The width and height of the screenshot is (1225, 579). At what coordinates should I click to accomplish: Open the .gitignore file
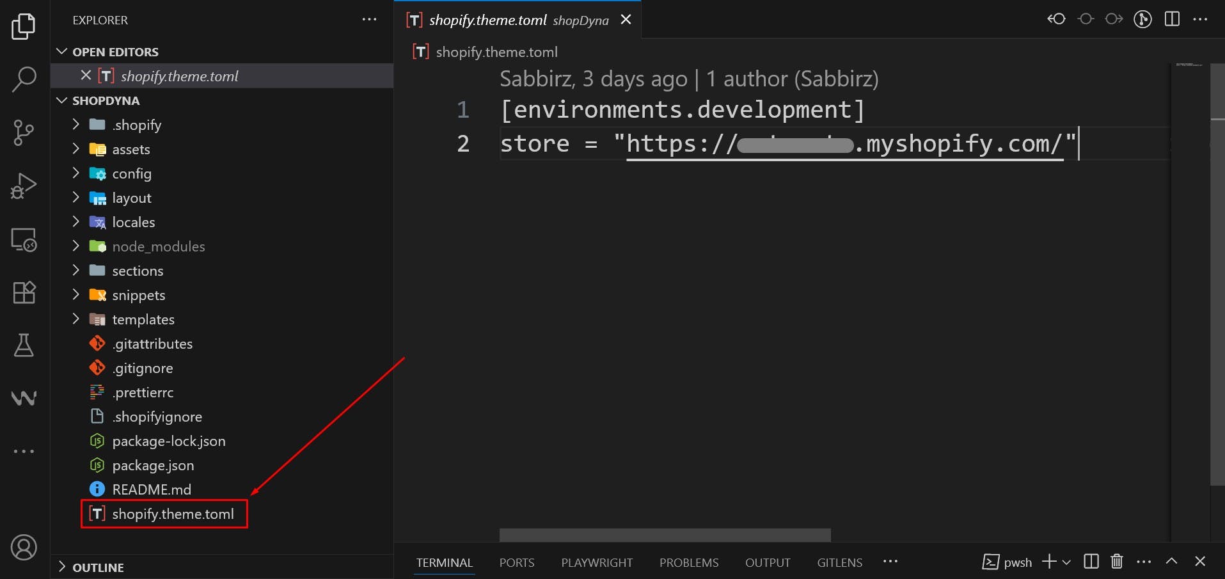(x=221, y=368)
